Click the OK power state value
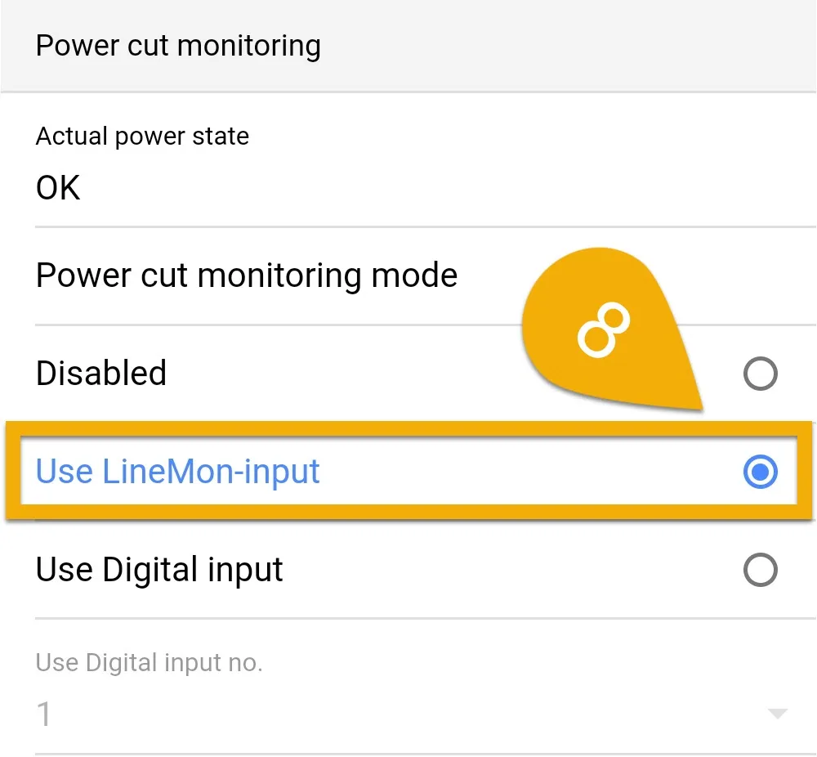Viewport: 817px width, 757px height. click(58, 188)
